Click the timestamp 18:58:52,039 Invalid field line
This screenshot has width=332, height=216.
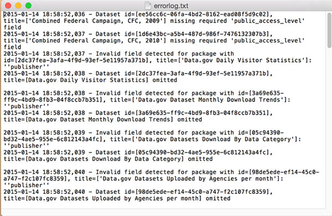(x=64, y=133)
